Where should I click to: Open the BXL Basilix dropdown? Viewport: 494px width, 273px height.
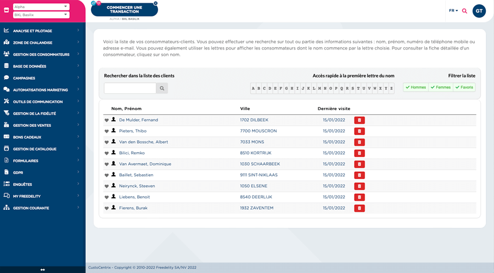(x=41, y=15)
